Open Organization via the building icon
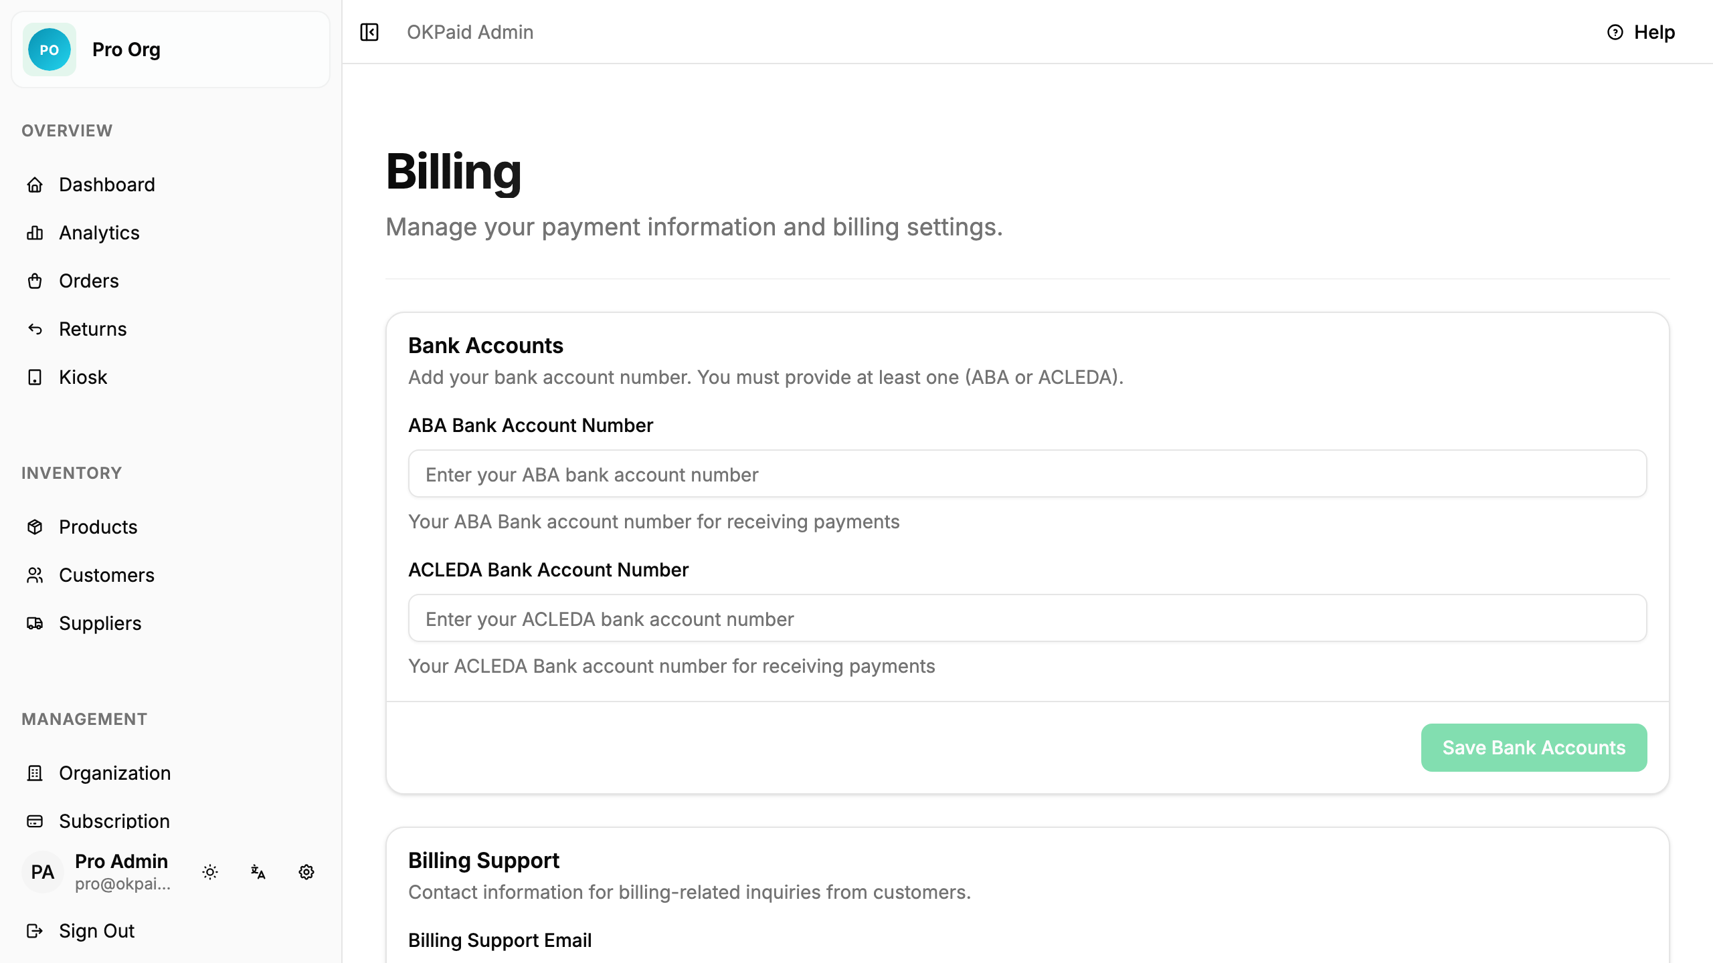The height and width of the screenshot is (963, 1713). 35,773
